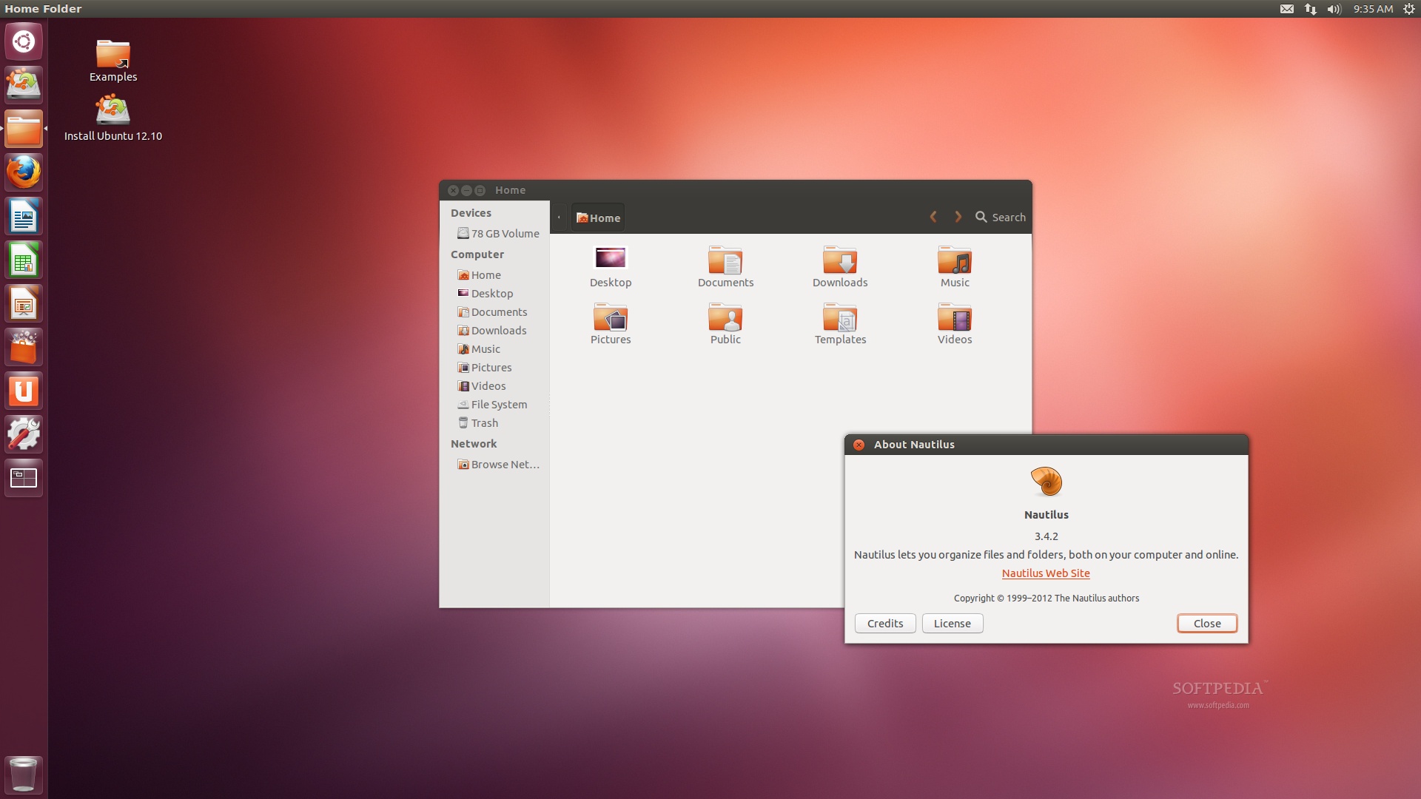
Task: Select File System in the sidebar
Action: 498,405
